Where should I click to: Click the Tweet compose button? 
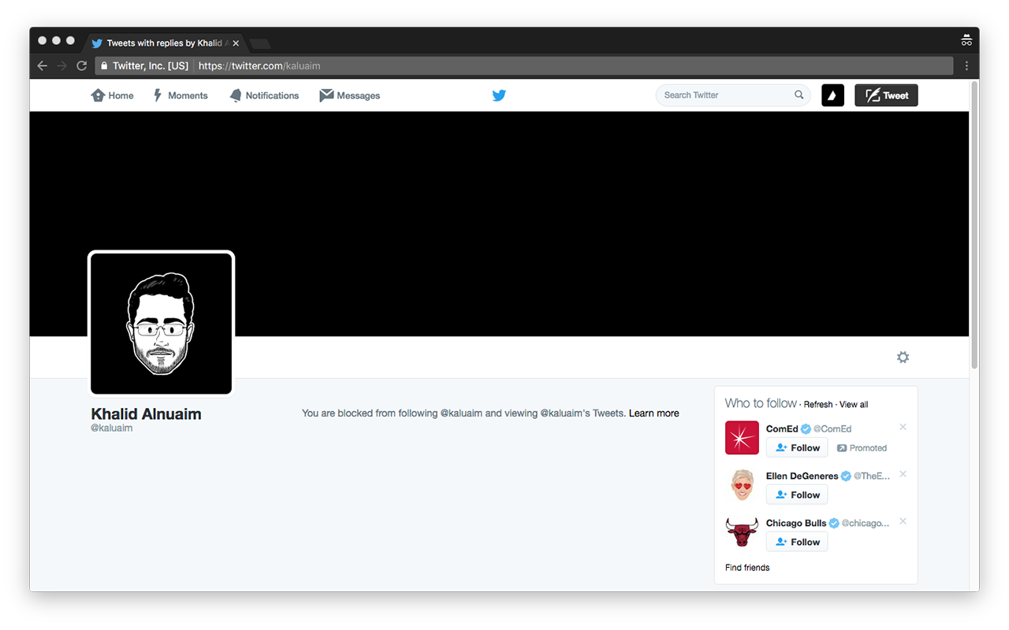pos(886,95)
